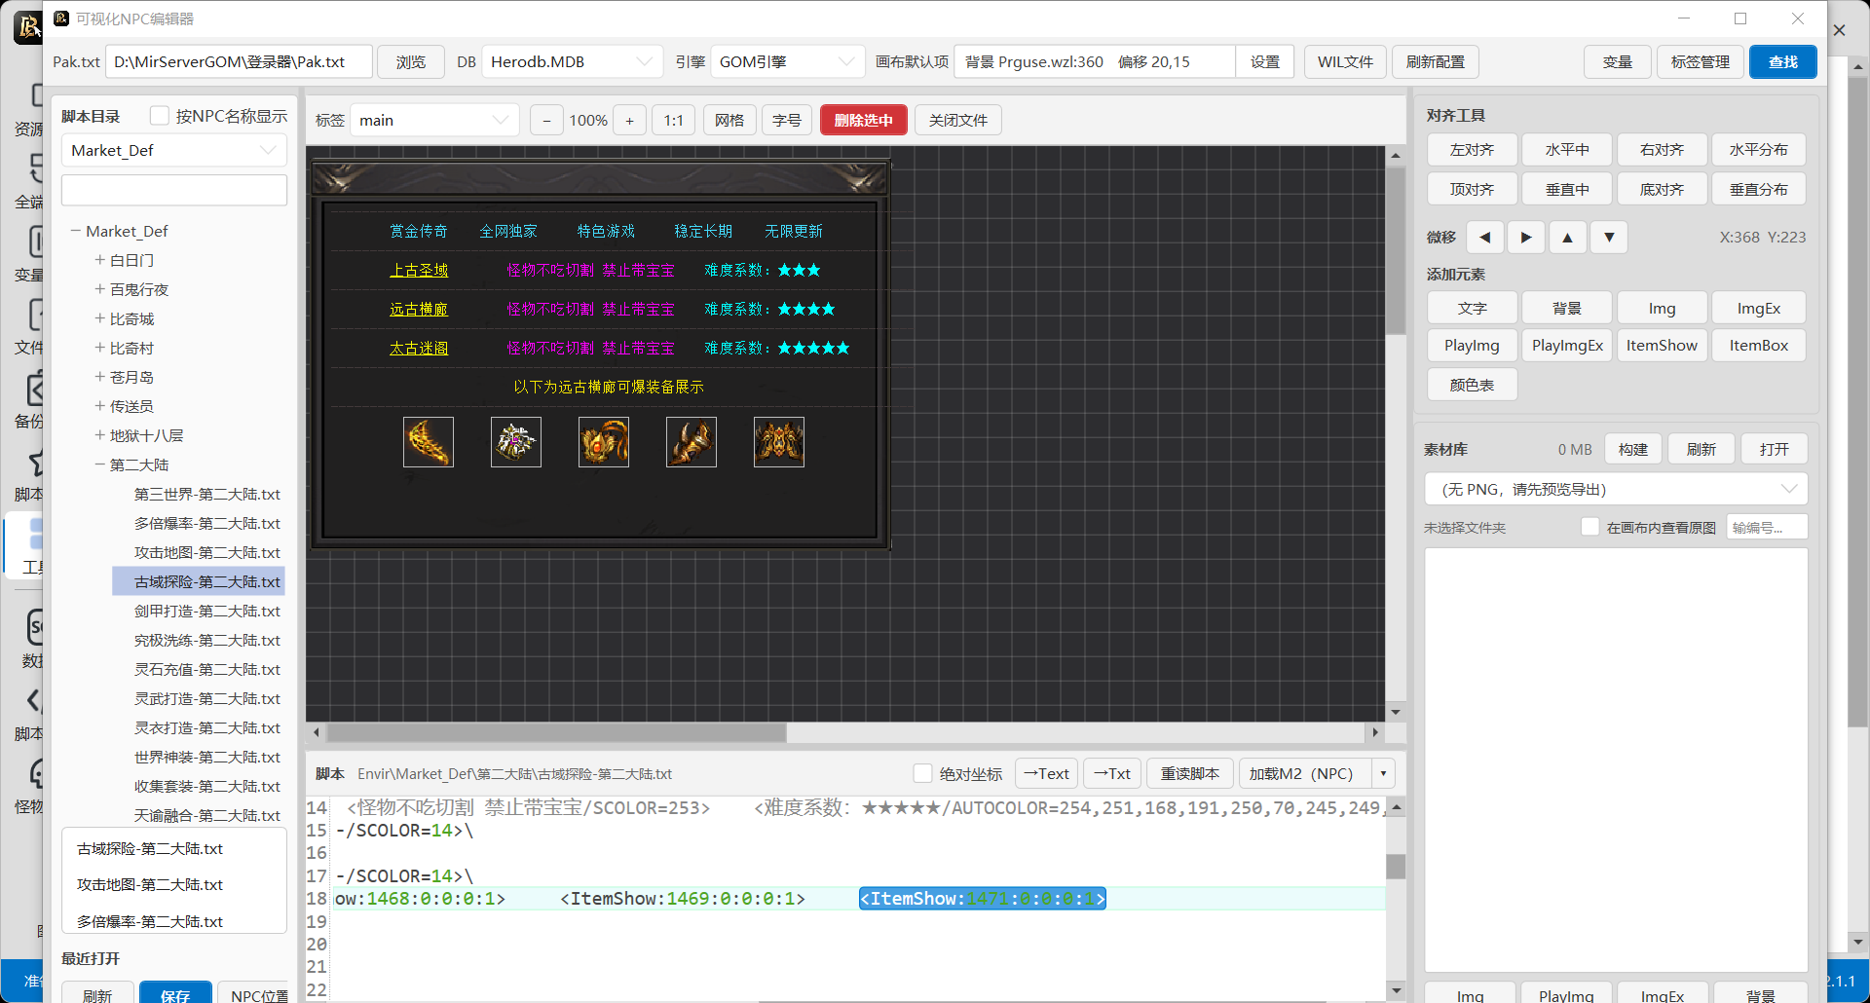
Task: Zoom out the canvas with the minus button
Action: click(546, 121)
